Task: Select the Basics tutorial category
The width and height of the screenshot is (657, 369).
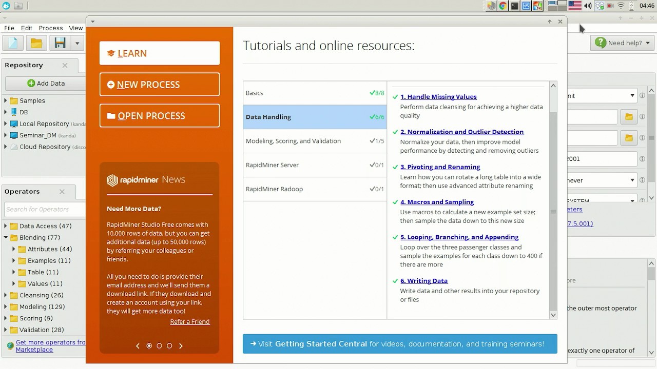Action: 315,93
